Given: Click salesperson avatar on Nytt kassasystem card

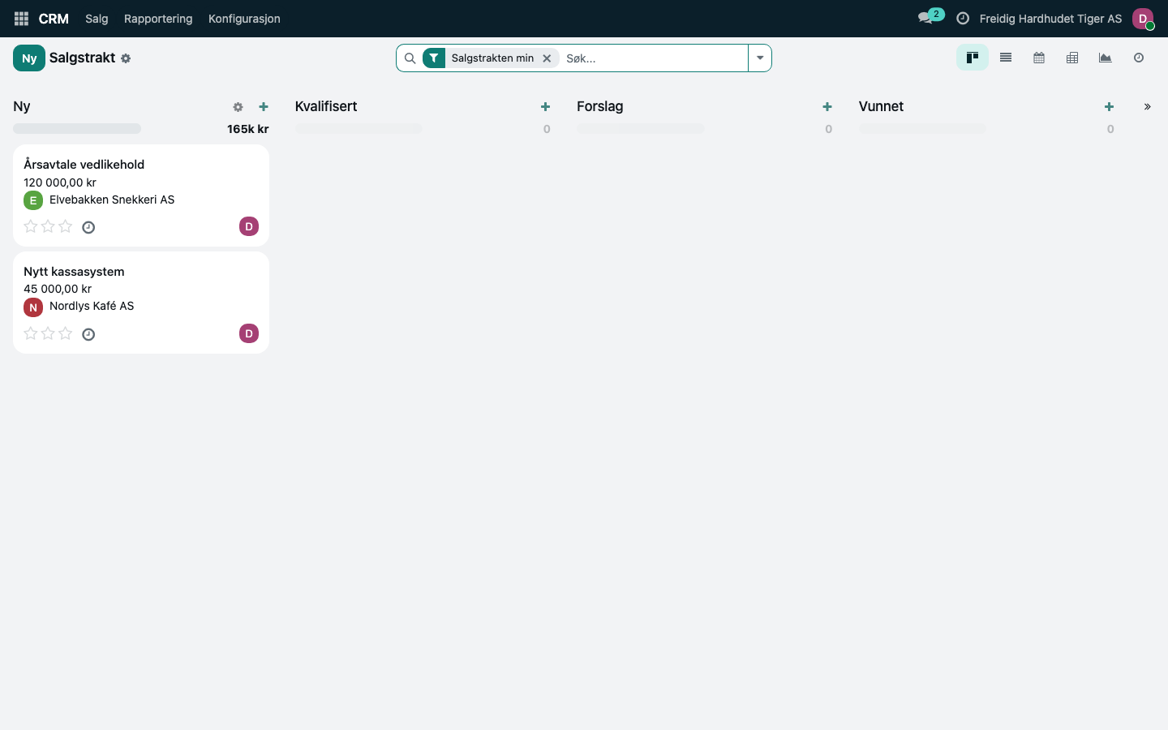Looking at the screenshot, I should click(x=249, y=333).
